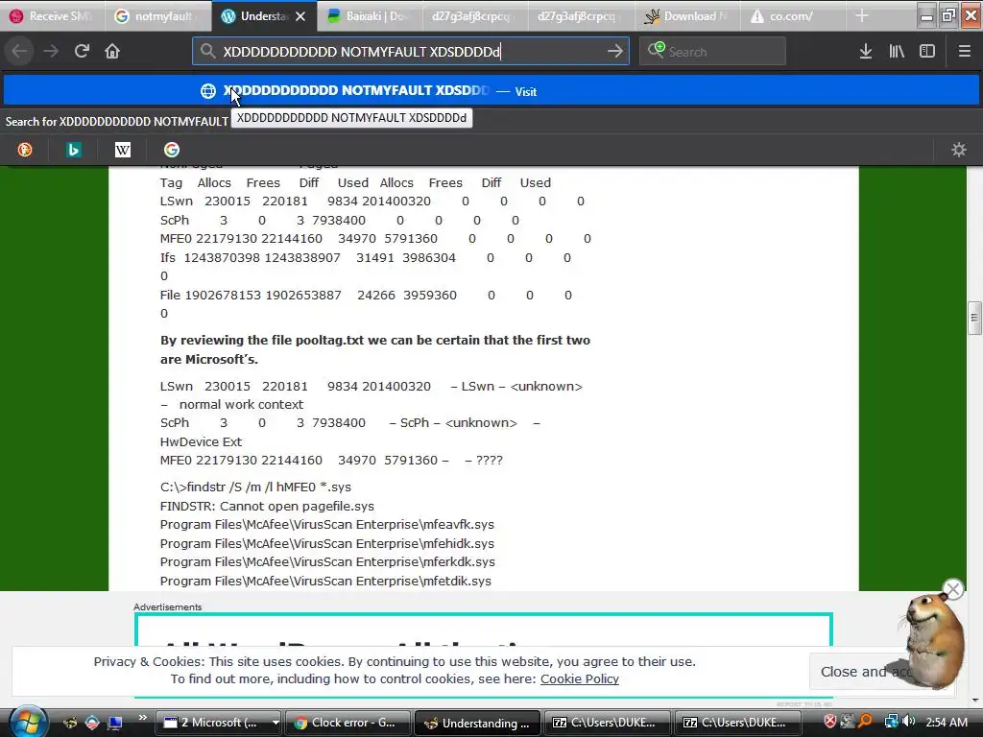983x737 pixels.
Task: Click the red shield tray icon
Action: click(x=830, y=722)
